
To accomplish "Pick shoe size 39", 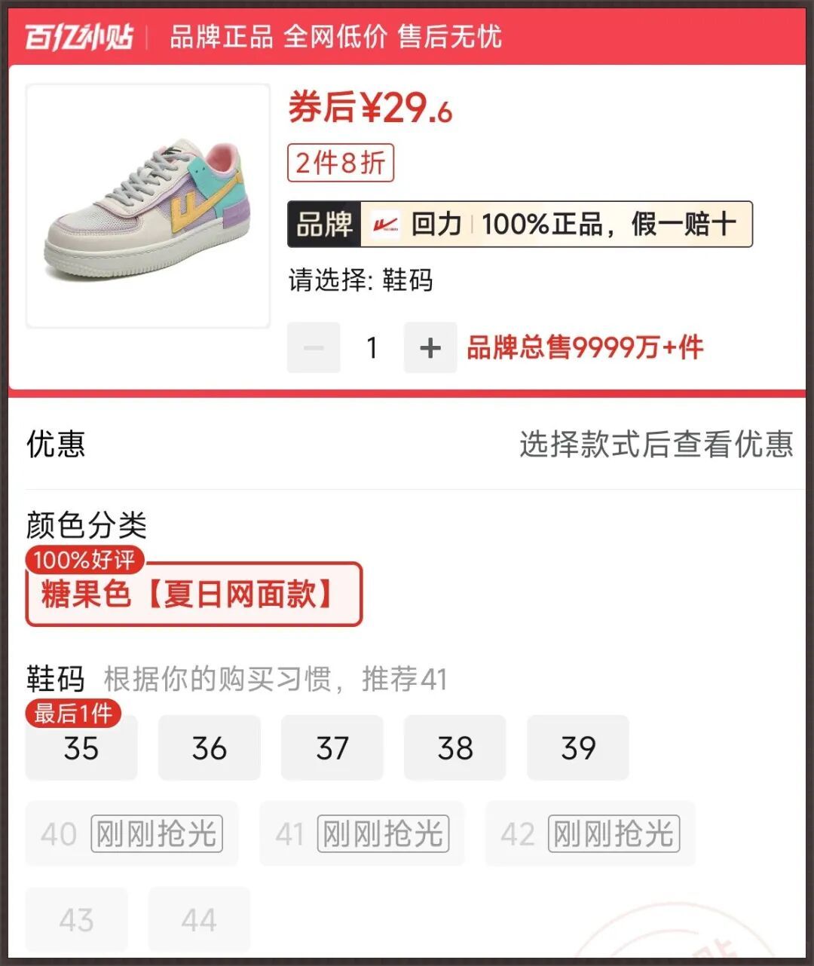I will click(577, 748).
